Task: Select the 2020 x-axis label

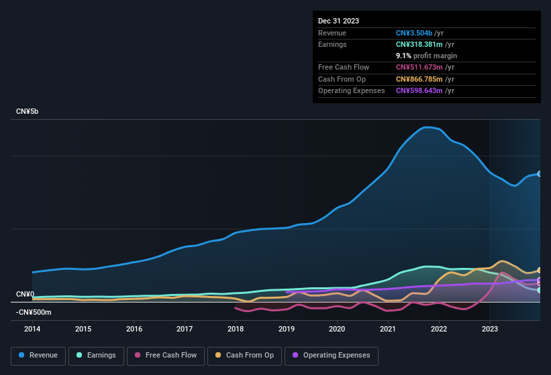Action: [x=337, y=329]
